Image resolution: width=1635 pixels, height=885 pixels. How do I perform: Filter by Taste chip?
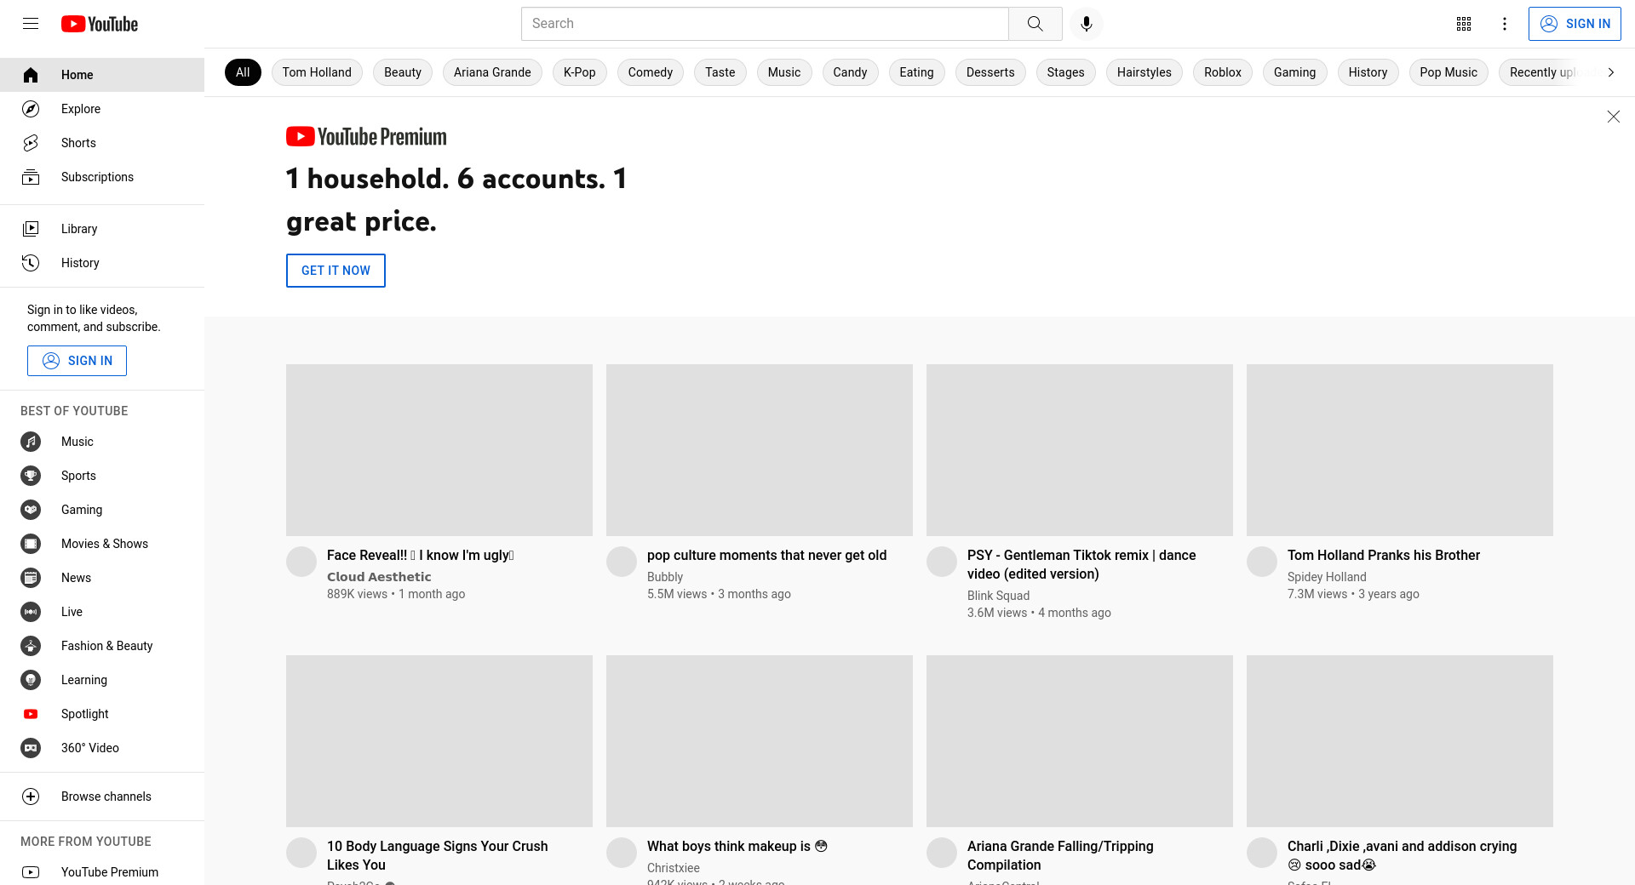click(x=720, y=72)
